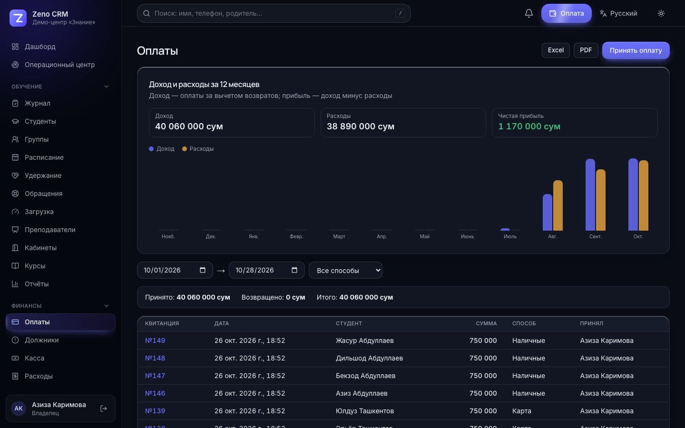Click the Оплата button in top bar
The width and height of the screenshot is (685, 428).
point(567,13)
